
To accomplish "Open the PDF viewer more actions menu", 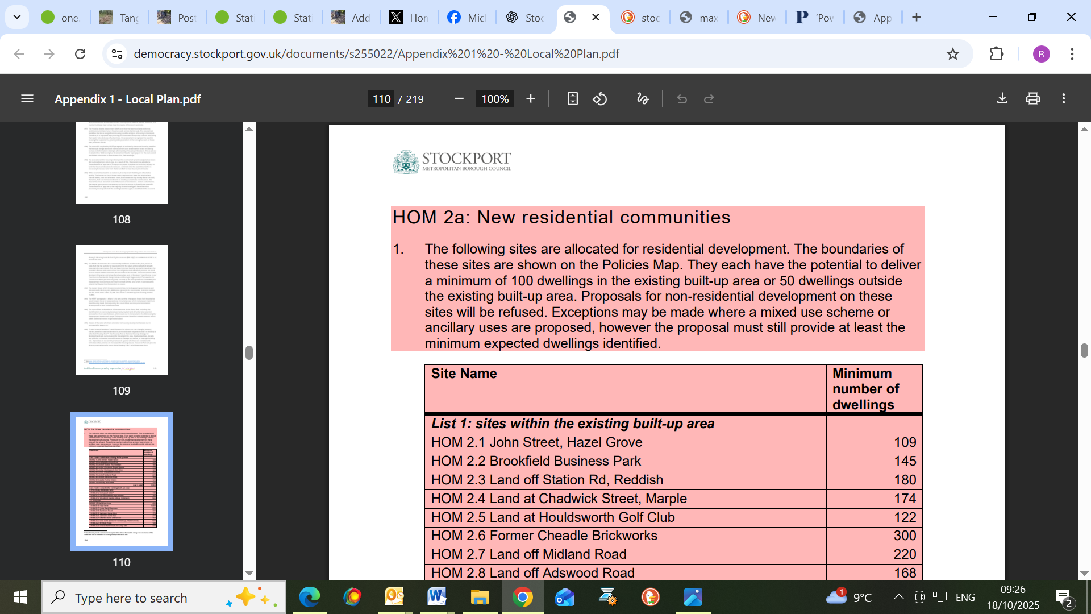I will point(1064,99).
